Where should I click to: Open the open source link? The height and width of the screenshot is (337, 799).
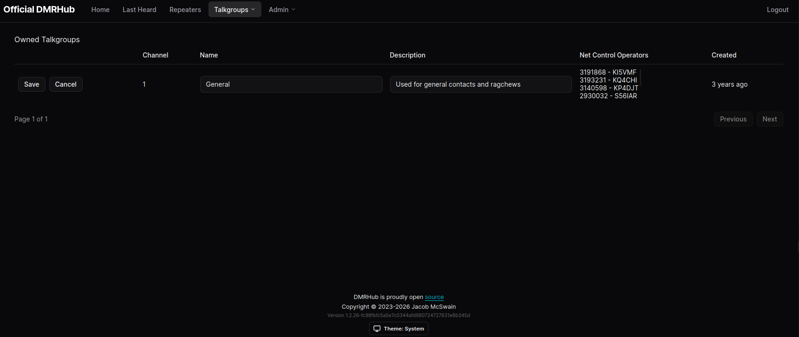coord(434,297)
